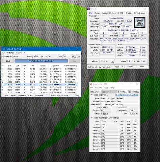The image size is (160, 162).
Task: Open the File menu in LinX
Action: 4,53
